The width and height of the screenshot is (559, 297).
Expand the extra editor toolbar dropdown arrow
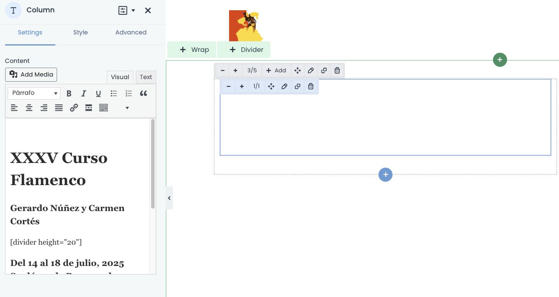(127, 108)
